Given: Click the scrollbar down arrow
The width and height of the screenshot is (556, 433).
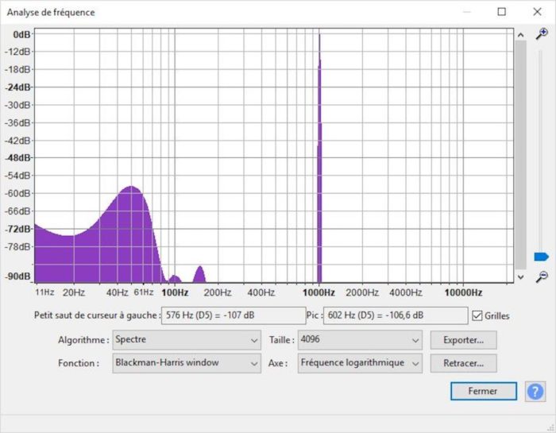Looking at the screenshot, I should click(x=520, y=277).
